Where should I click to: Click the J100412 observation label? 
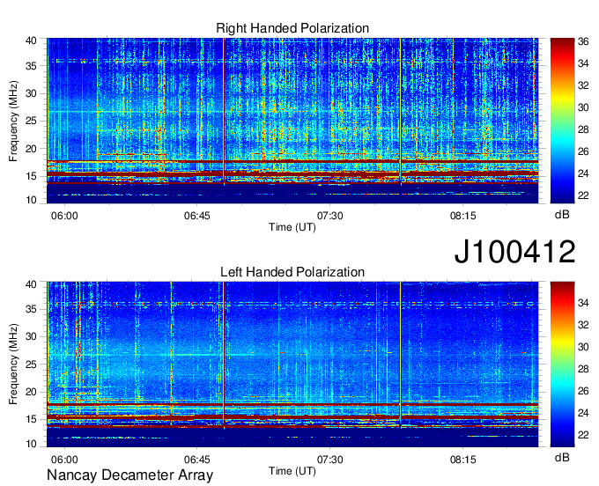514,252
